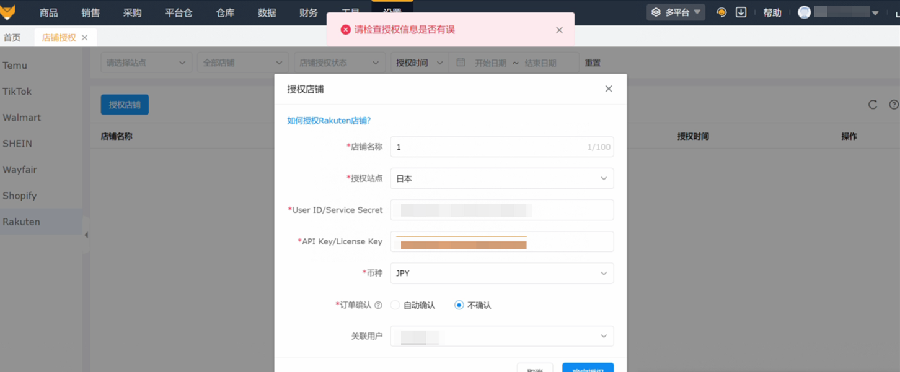Click the User ID/Service Secret field
This screenshot has height=372, width=900.
[502, 210]
